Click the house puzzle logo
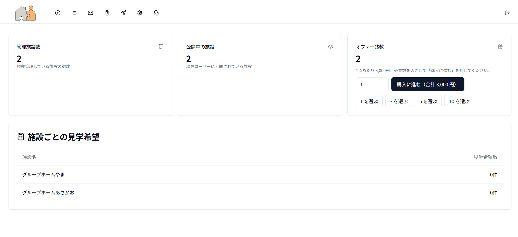Screen dimensions: 518x237 coord(25,13)
